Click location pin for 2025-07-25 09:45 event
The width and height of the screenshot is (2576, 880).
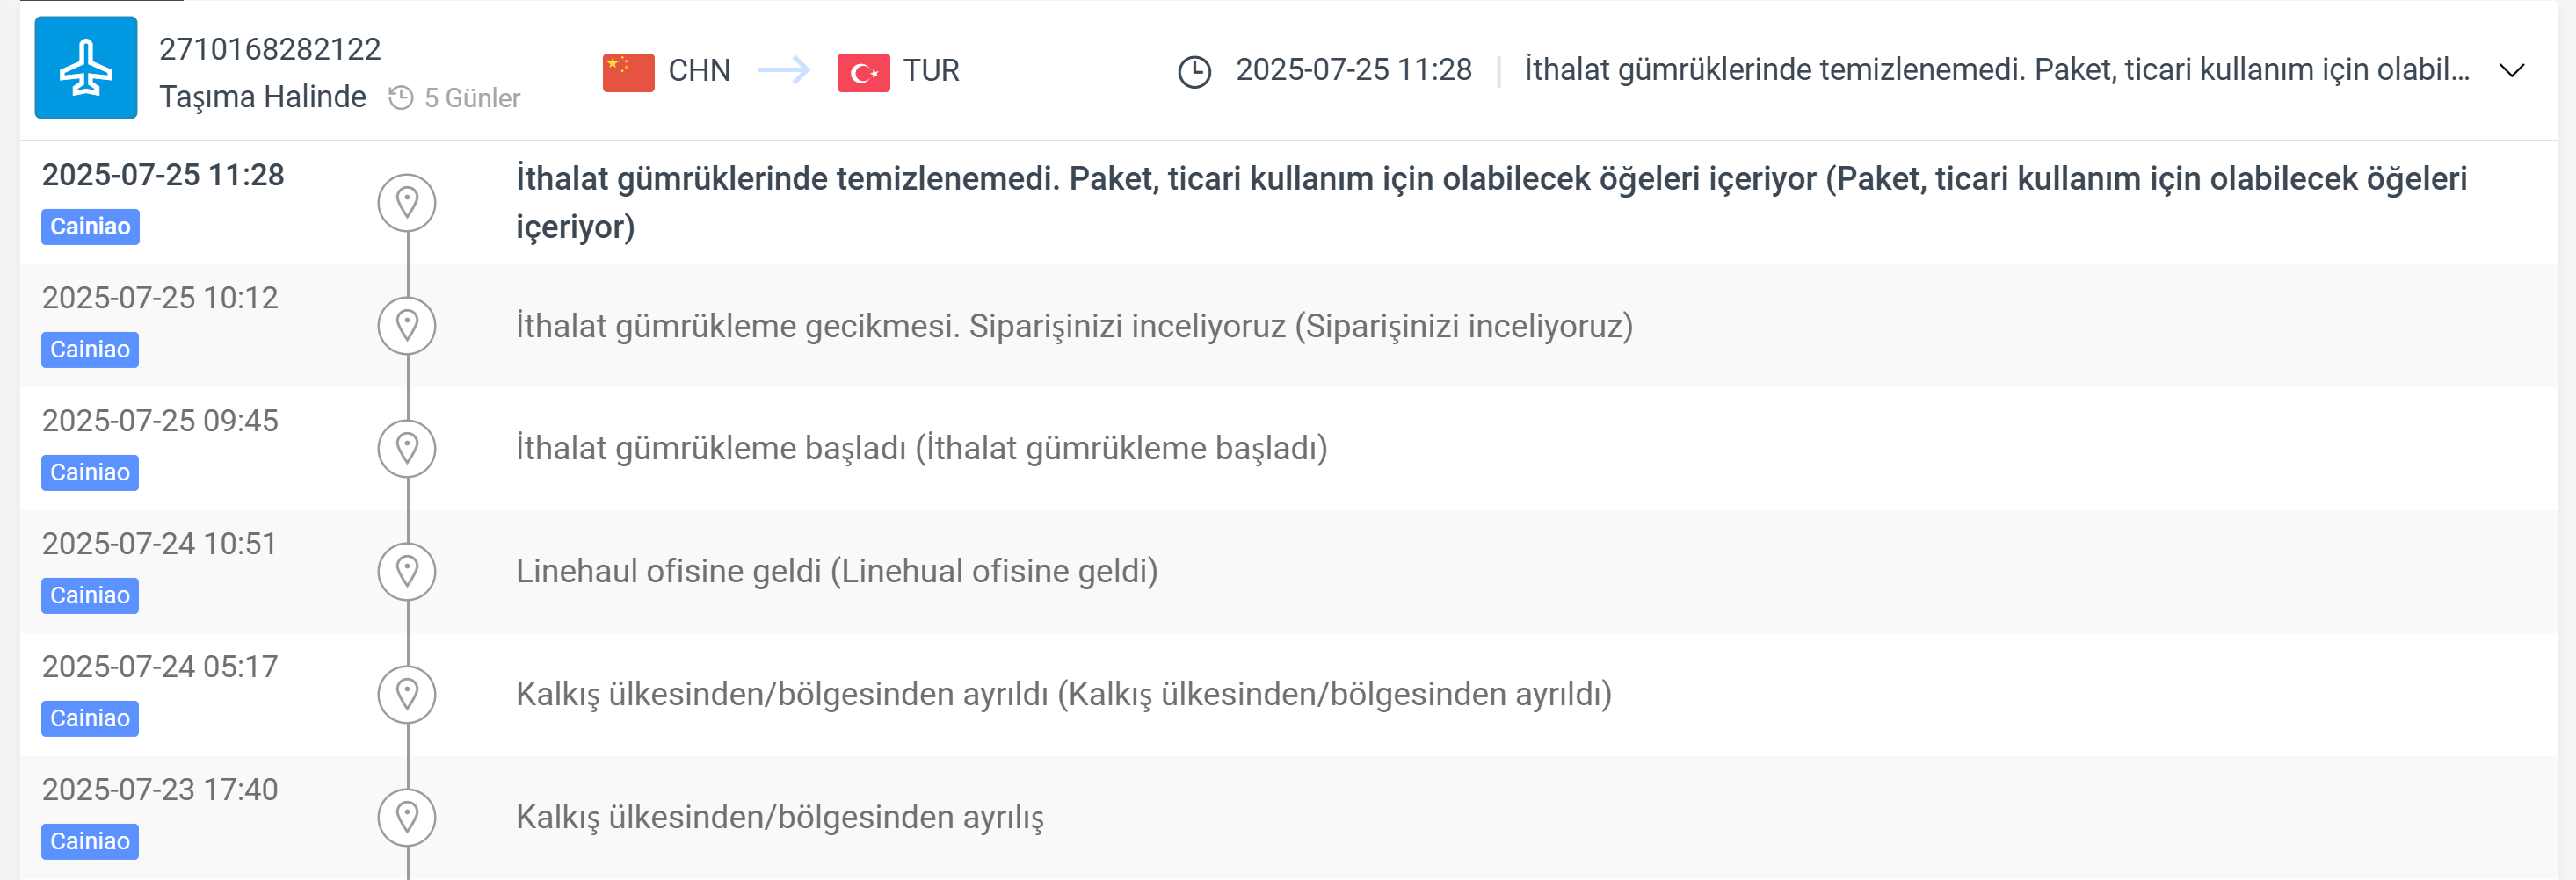point(407,449)
